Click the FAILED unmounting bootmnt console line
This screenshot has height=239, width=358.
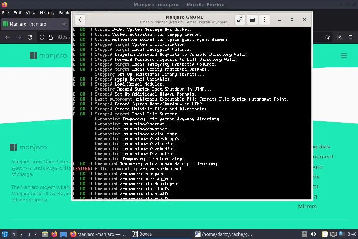(129, 169)
